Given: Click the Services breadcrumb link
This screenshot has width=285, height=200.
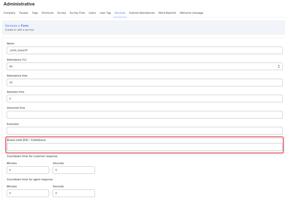Looking at the screenshot, I should 11,26.
